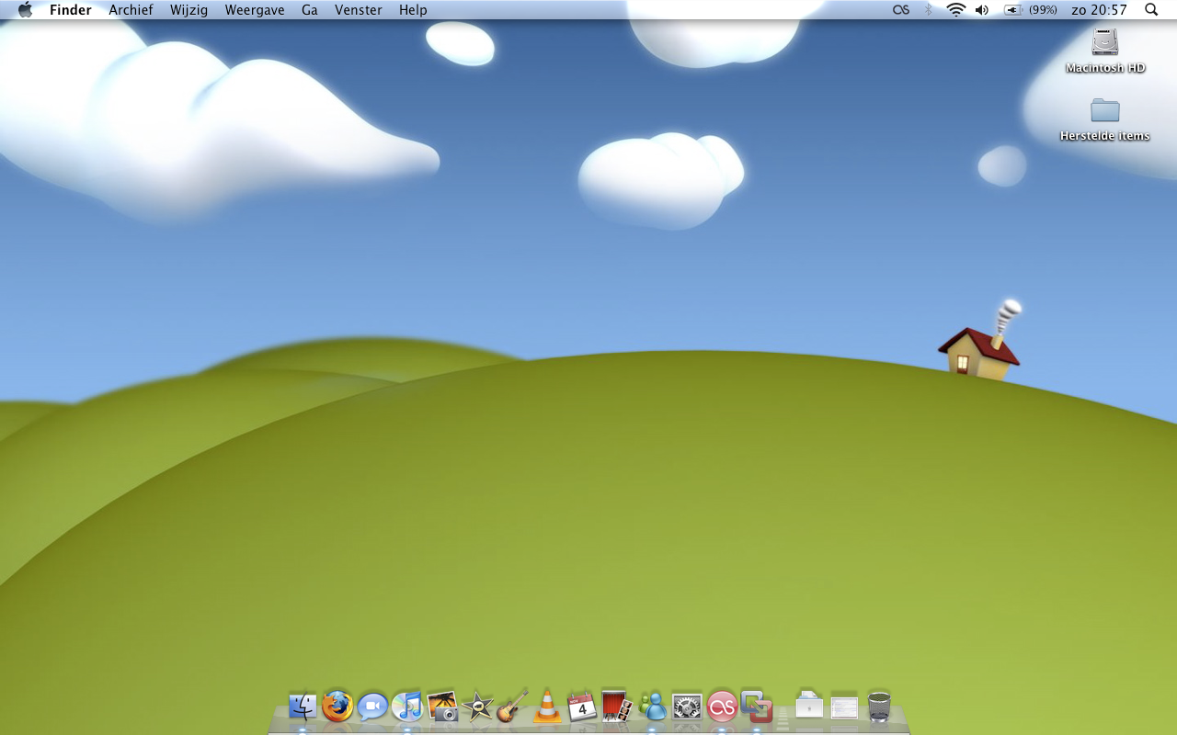
Task: Open the documents stack in Dock
Action: [809, 706]
